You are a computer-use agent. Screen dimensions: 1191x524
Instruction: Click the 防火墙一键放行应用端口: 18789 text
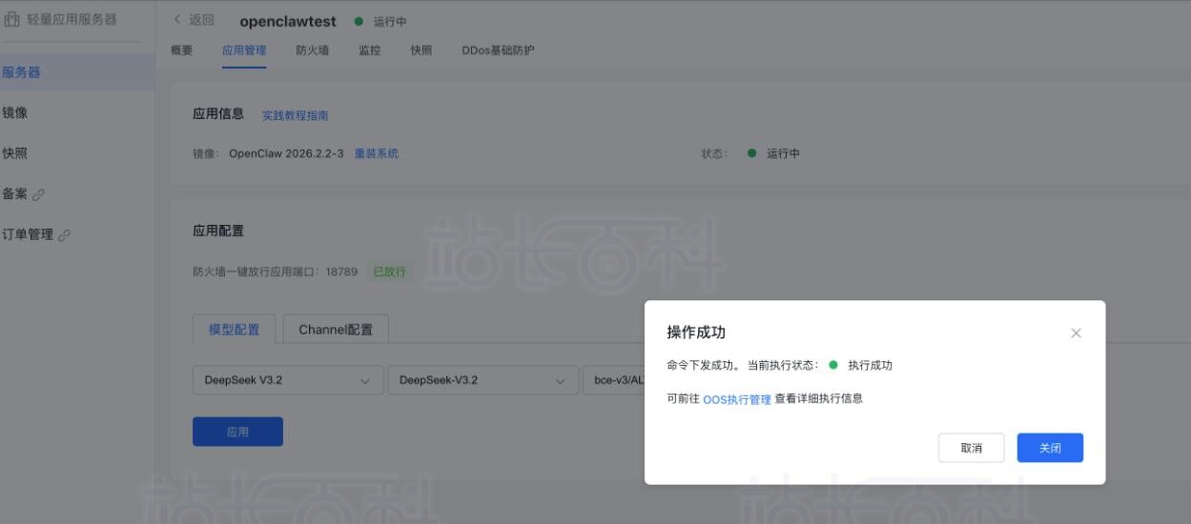pyautogui.click(x=275, y=272)
